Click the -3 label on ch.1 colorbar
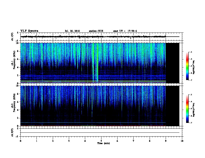The height and width of the screenshot is (158, 205). [x=191, y=52]
